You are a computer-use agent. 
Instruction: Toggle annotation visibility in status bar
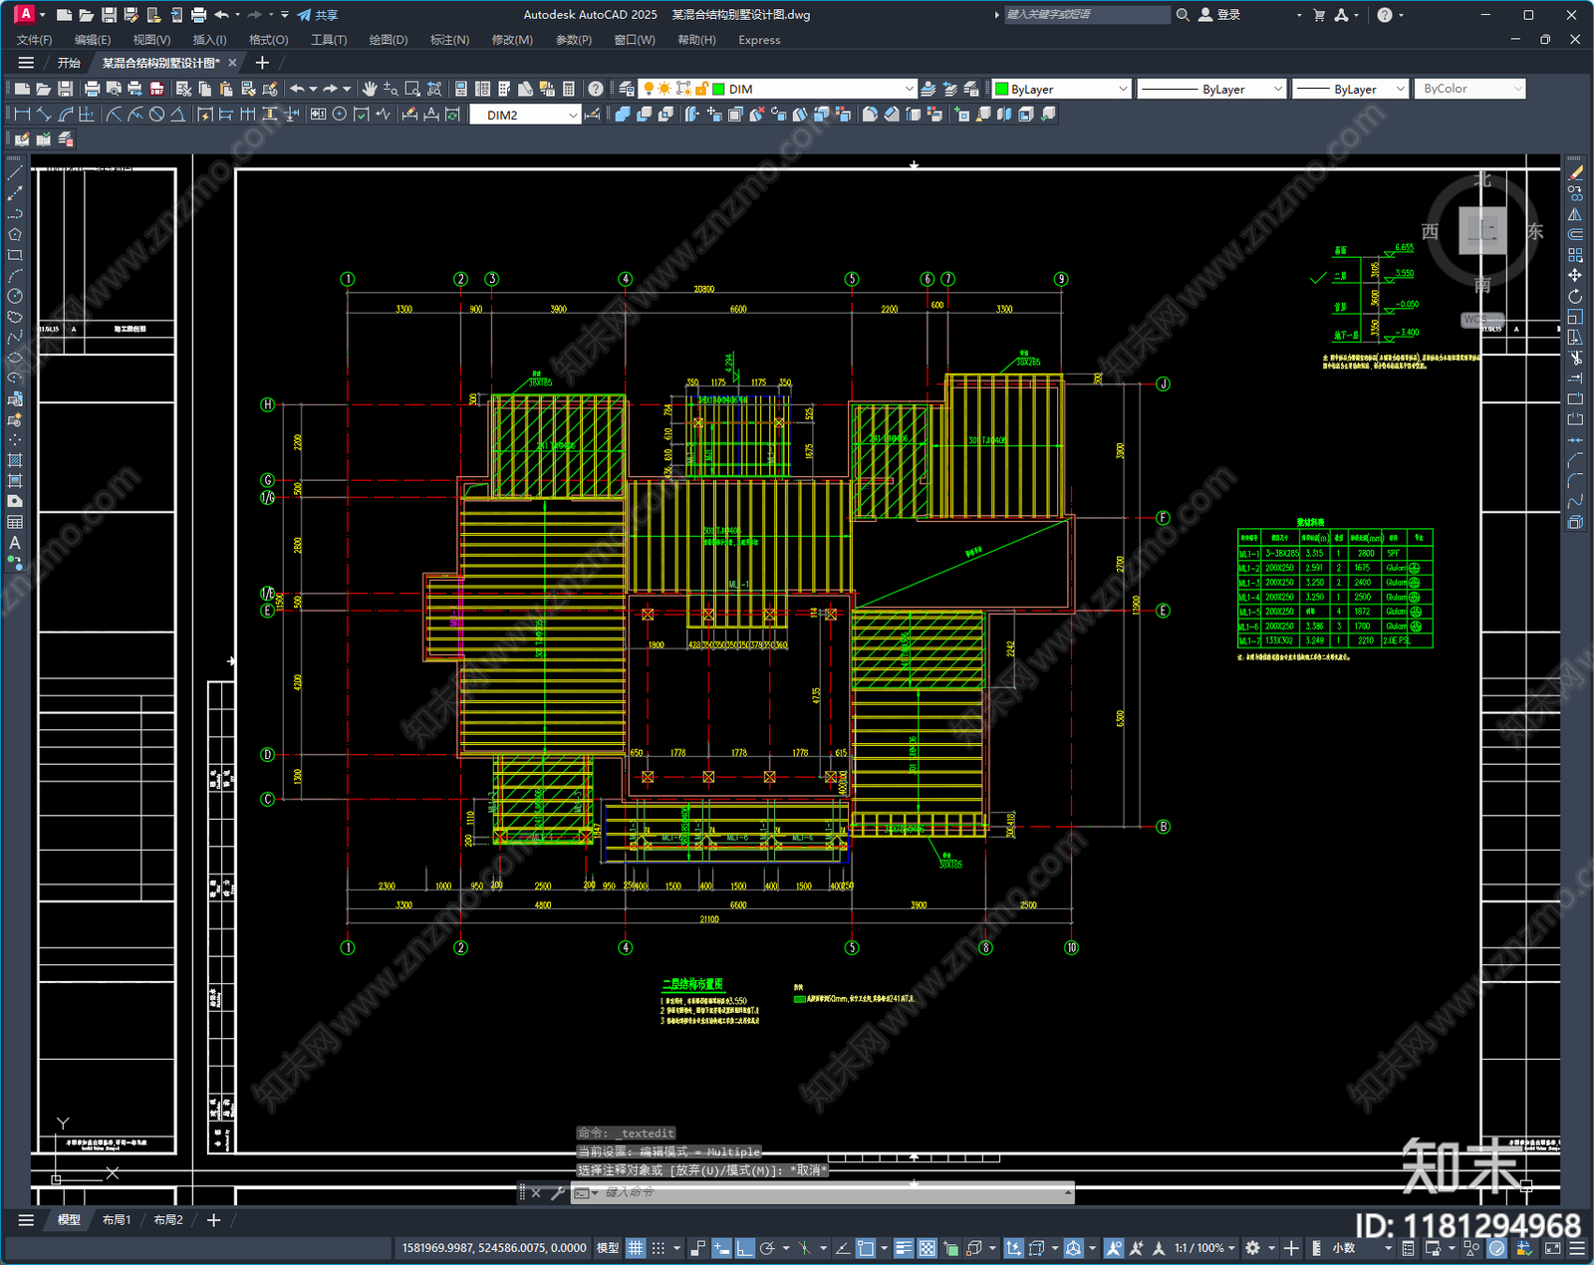(1114, 1248)
